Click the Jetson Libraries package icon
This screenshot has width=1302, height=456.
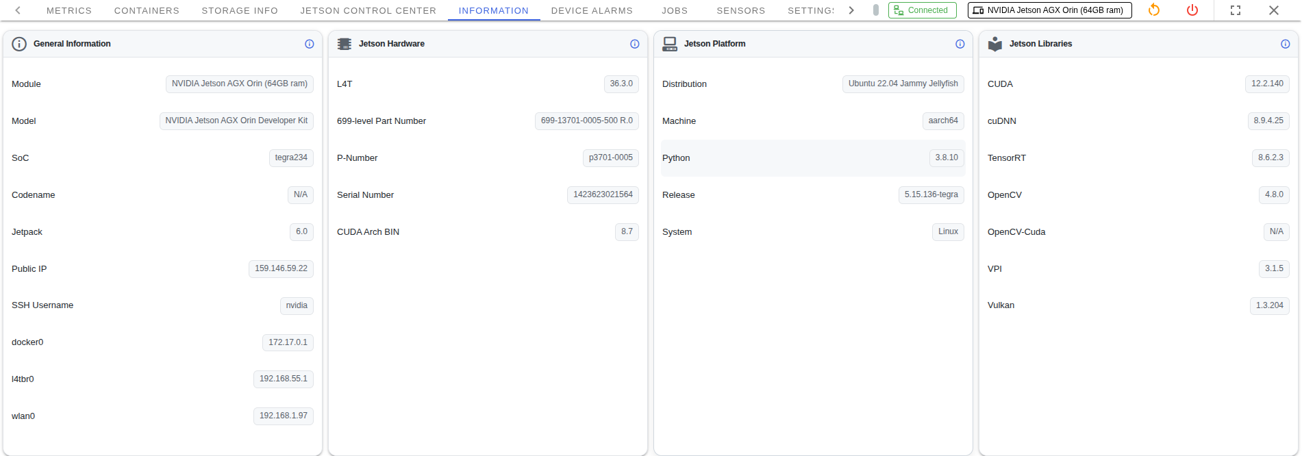pos(995,44)
